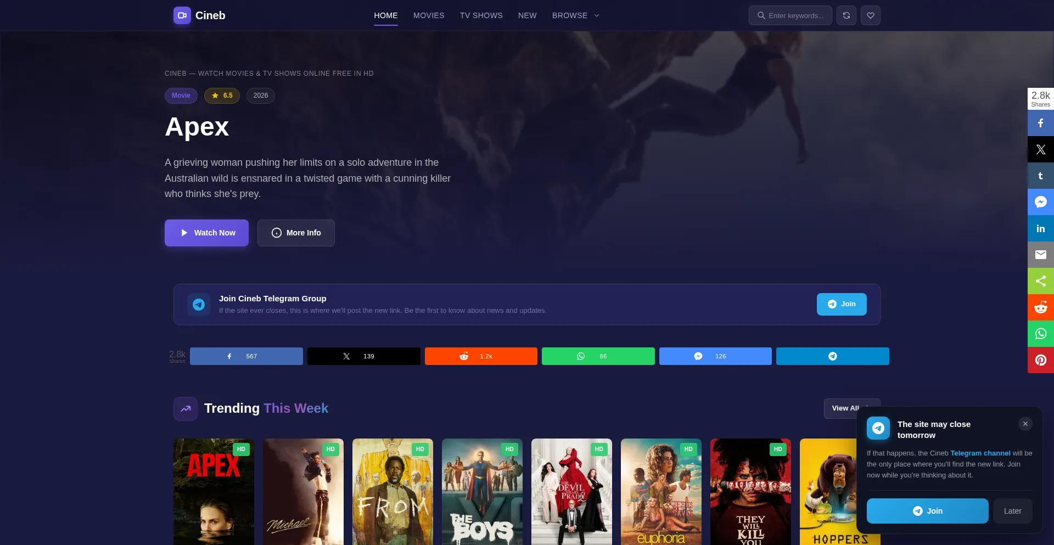Click the 2026 year badge
This screenshot has width=1054, height=545.
click(261, 95)
